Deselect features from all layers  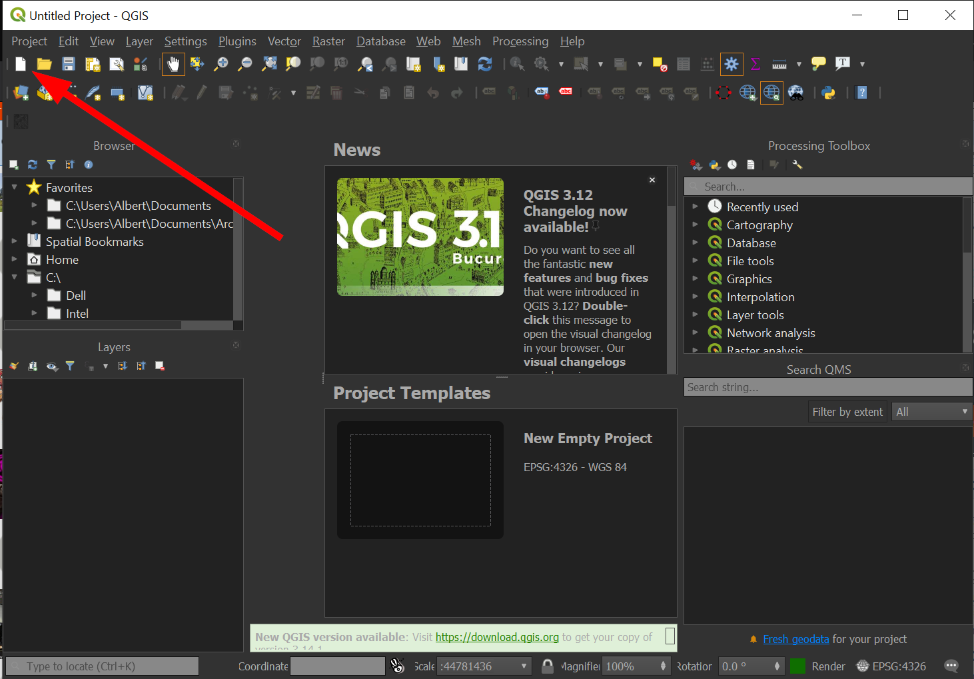point(660,64)
